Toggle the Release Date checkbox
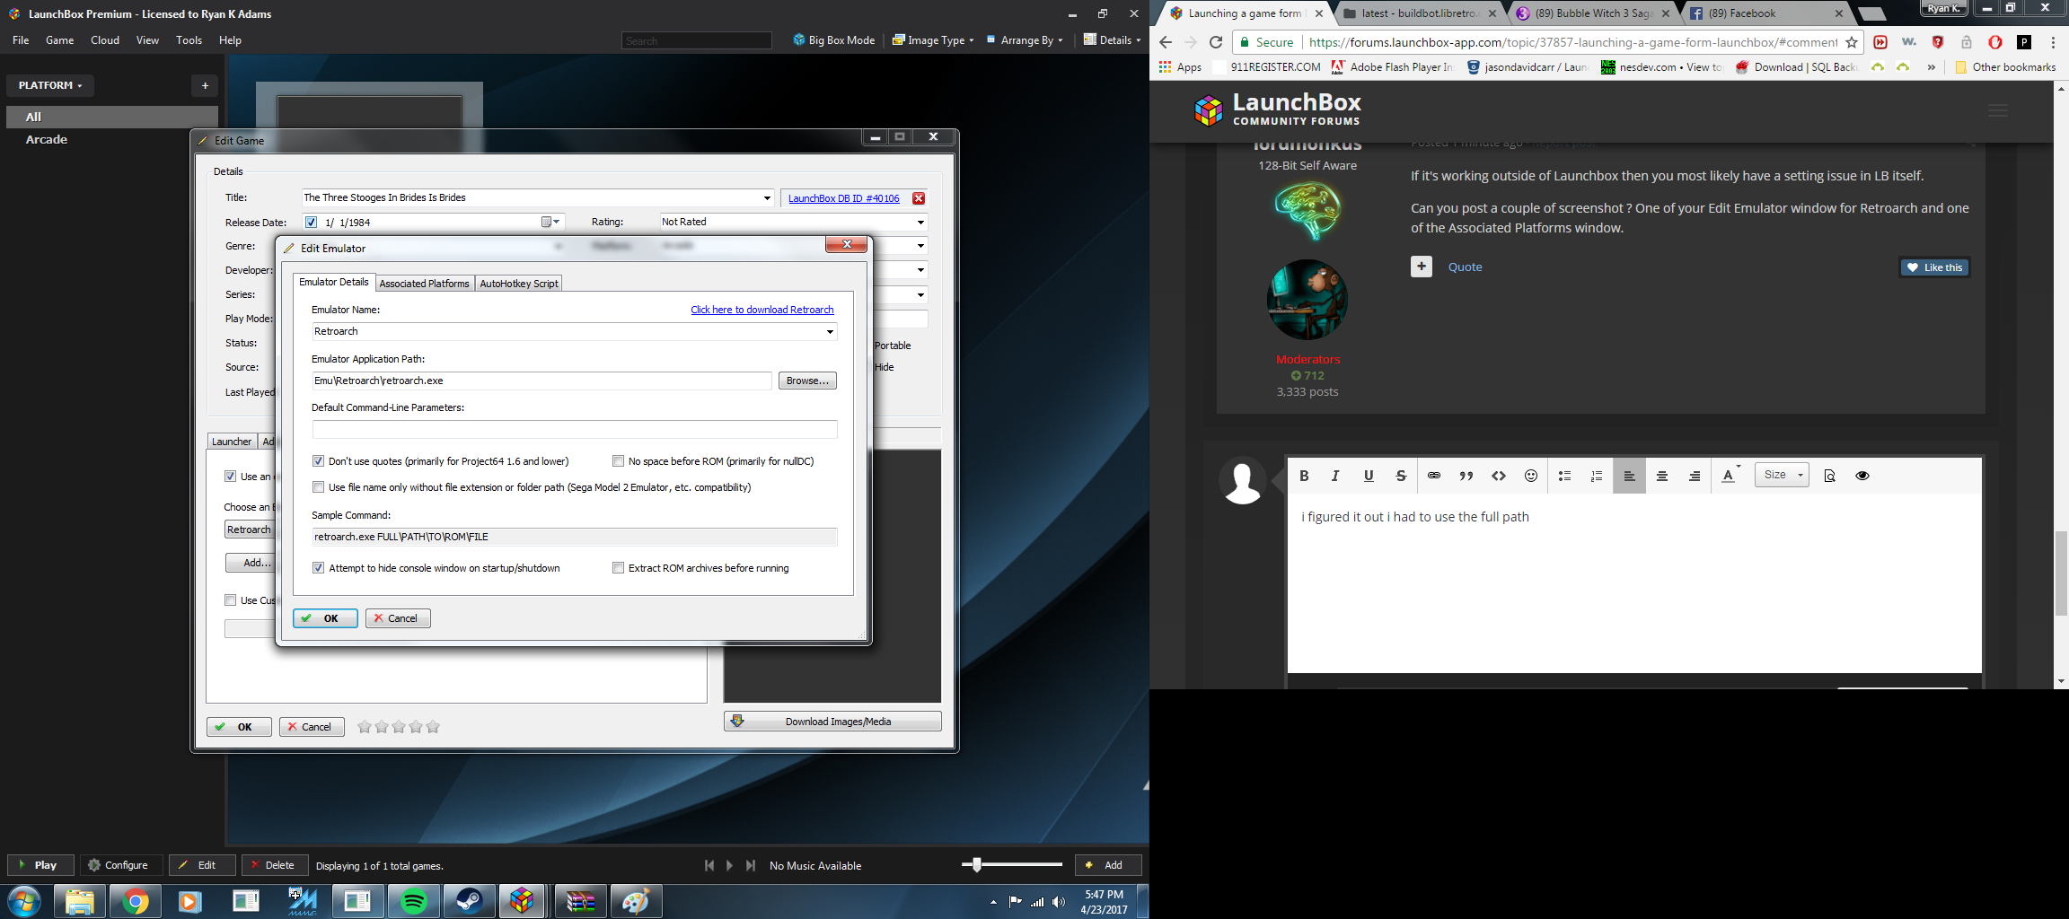The height and width of the screenshot is (919, 2069). [x=311, y=223]
